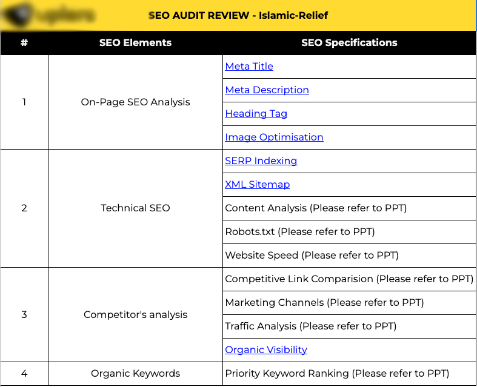Select the '#' column header
477x387 pixels.
(24, 42)
